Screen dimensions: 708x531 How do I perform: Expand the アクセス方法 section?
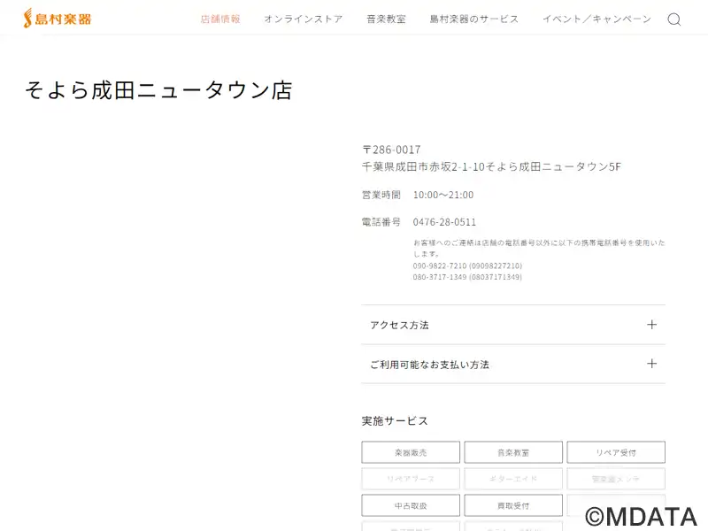pos(513,325)
